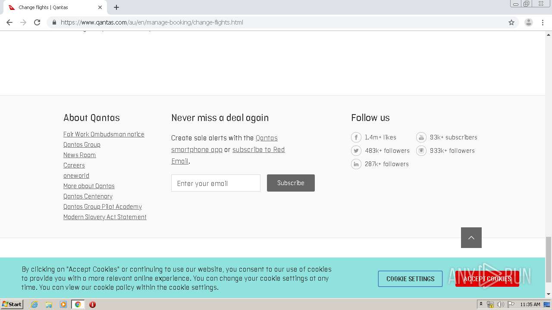Click the network icon in system tray
Image resolution: width=552 pixels, height=310 pixels.
tap(490, 304)
